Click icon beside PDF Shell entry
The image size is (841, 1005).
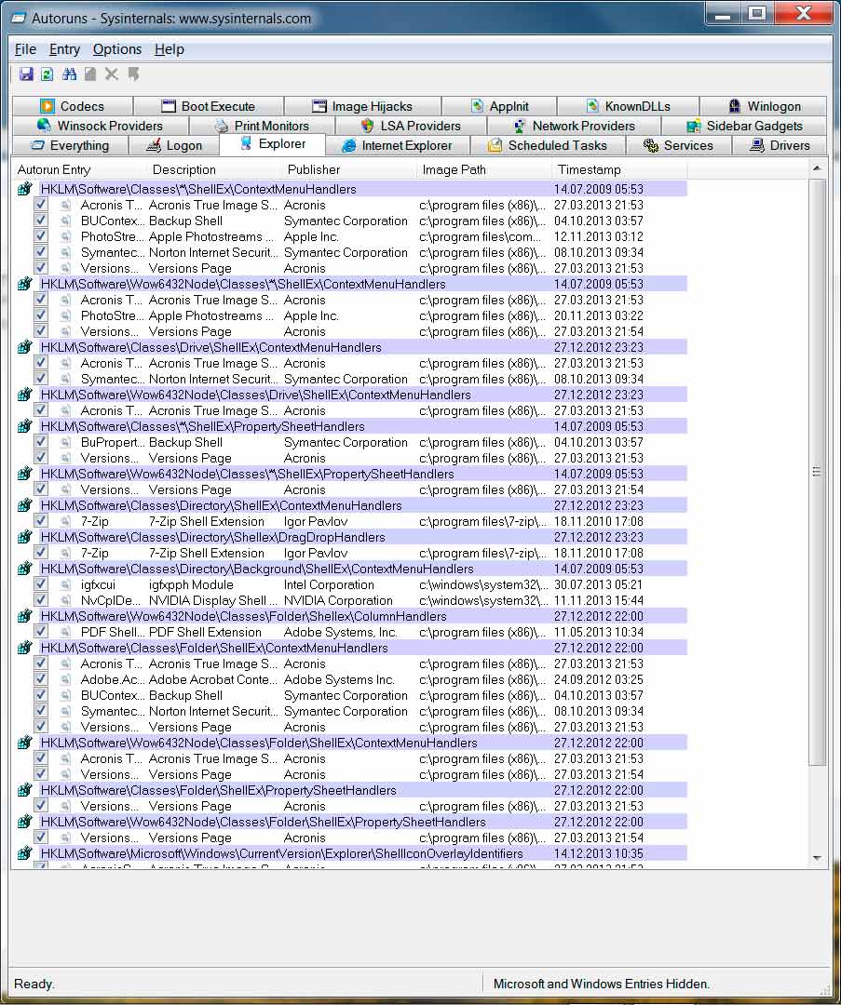[x=65, y=632]
